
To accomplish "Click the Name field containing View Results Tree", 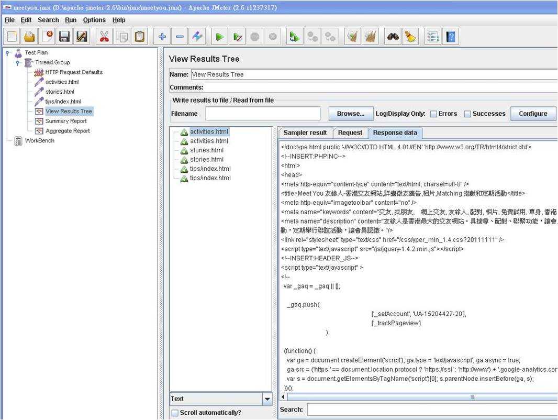I will click(374, 74).
